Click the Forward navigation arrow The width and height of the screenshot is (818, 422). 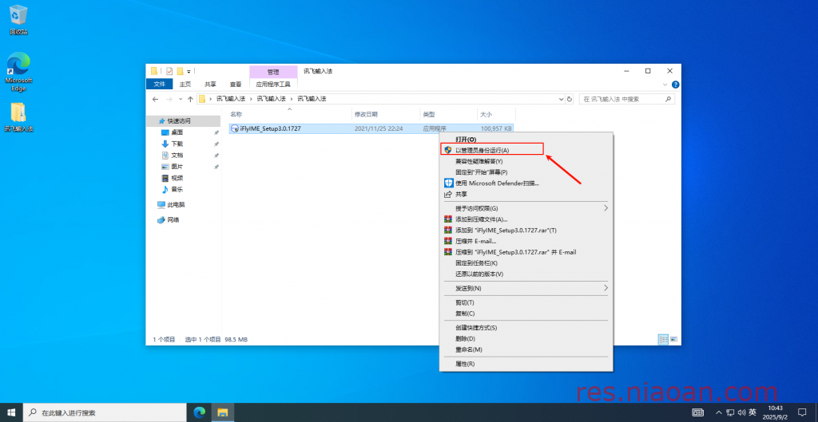[169, 99]
